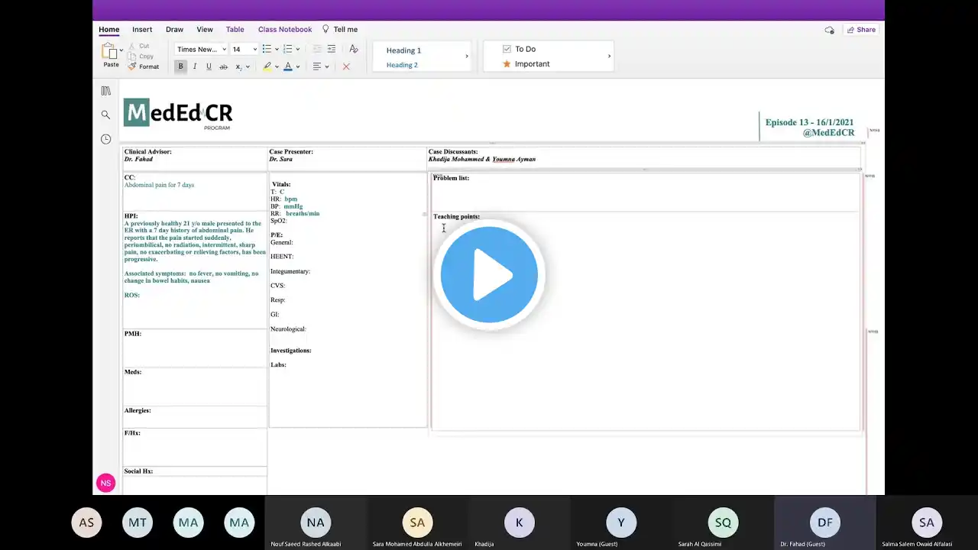Apply the Heading 1 style
Image resolution: width=978 pixels, height=550 pixels.
tap(403, 50)
